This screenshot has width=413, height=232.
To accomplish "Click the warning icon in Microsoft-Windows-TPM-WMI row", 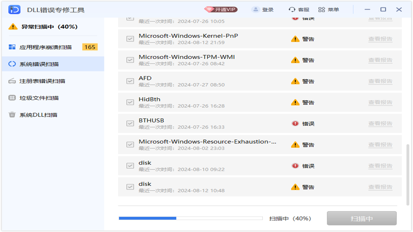I will click(x=295, y=60).
